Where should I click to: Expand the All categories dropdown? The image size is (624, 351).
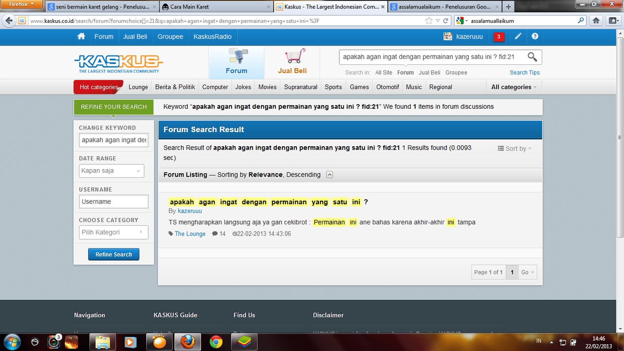pyautogui.click(x=514, y=87)
